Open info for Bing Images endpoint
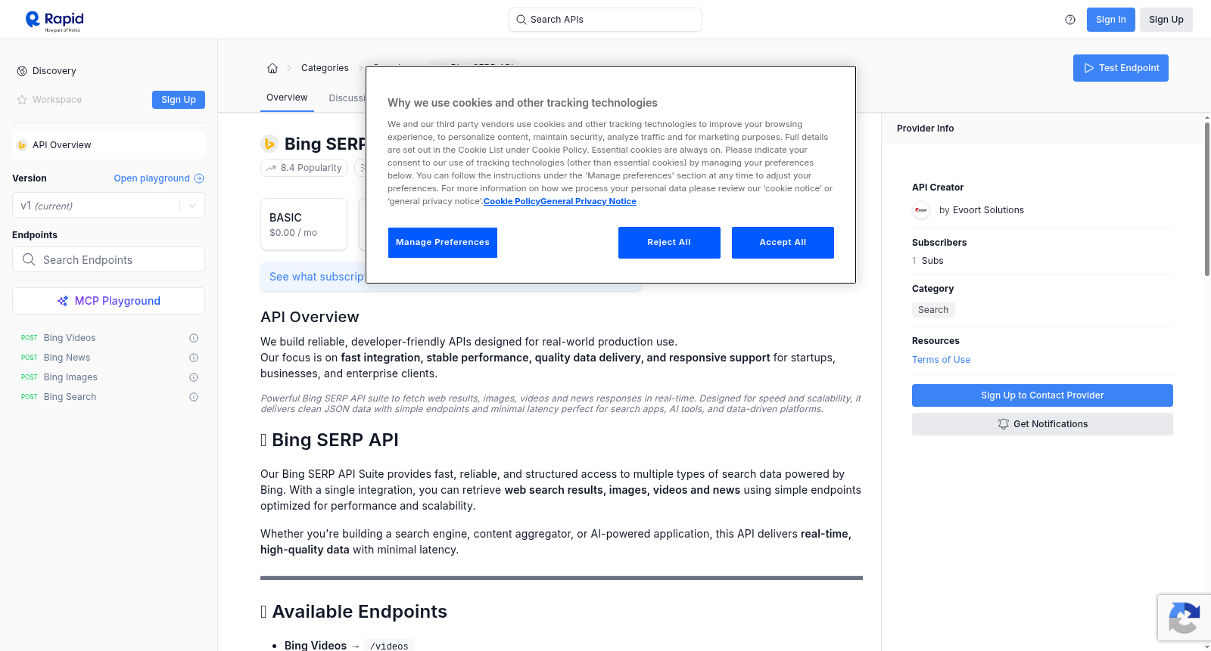 coord(194,377)
